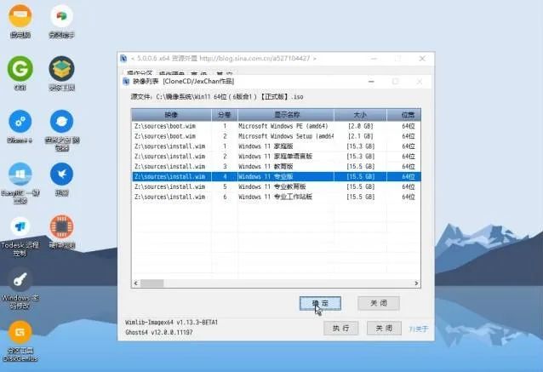
Task: Open the Windows 密码修改 key icon
Action: pyautogui.click(x=20, y=280)
